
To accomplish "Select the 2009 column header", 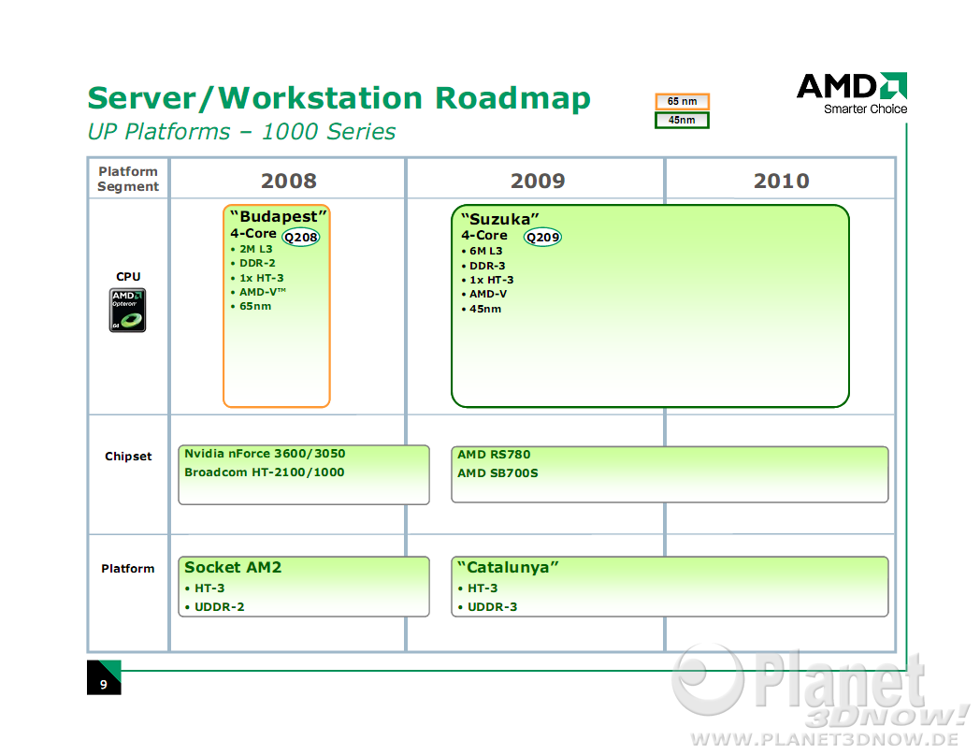I will (x=538, y=181).
